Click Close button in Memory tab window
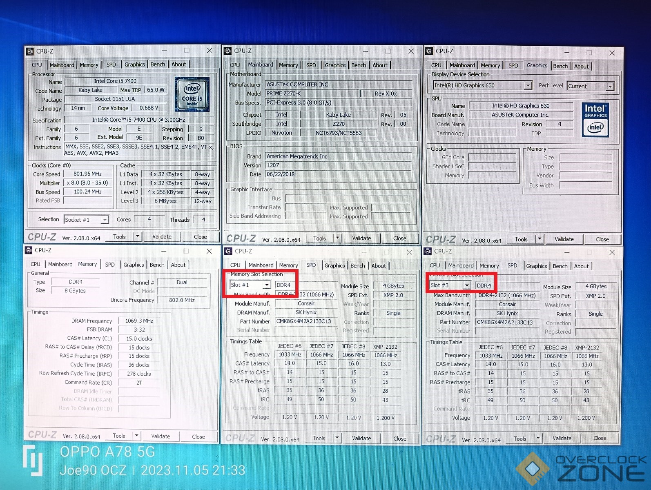Screen dimensions: 651x490 tap(198, 437)
